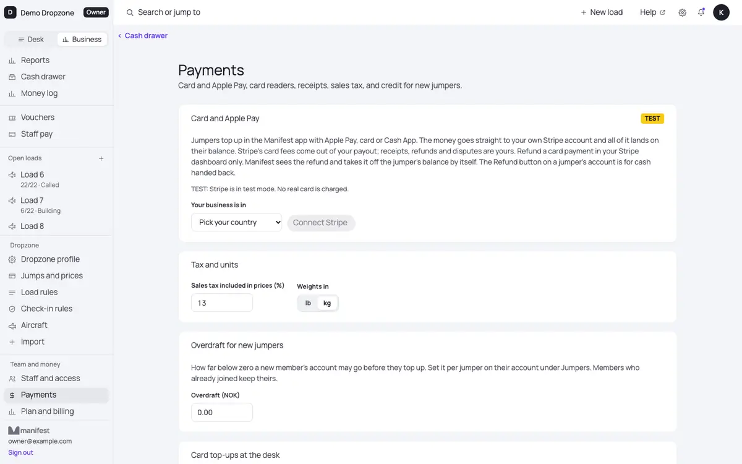Click the New load button
Image resolution: width=742 pixels, height=464 pixels.
602,12
